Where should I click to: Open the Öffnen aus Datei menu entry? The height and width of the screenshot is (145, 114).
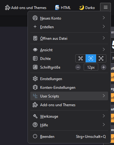pos(69,38)
